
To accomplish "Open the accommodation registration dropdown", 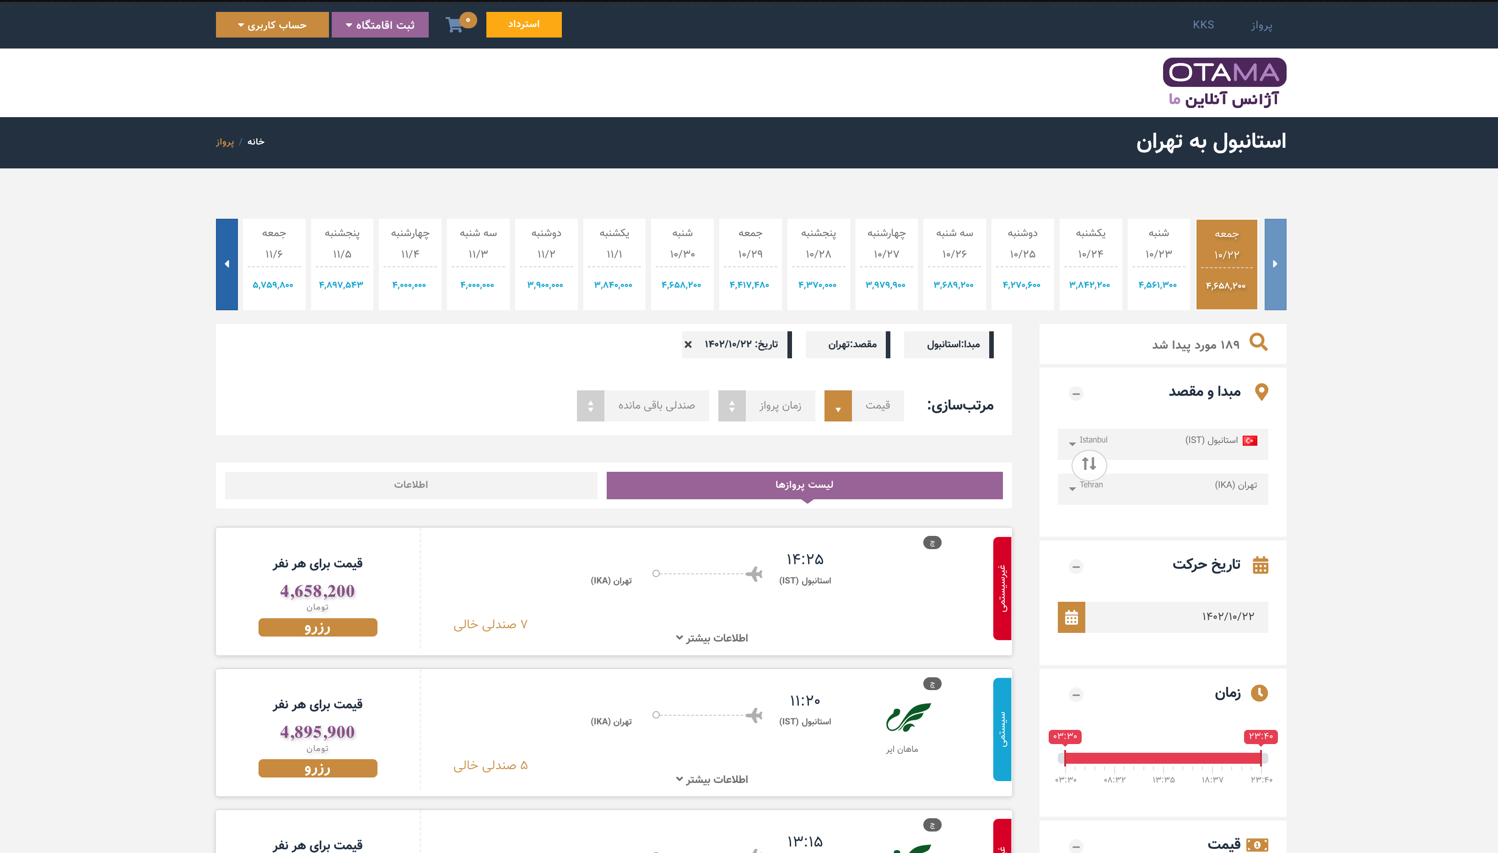I will (x=379, y=25).
